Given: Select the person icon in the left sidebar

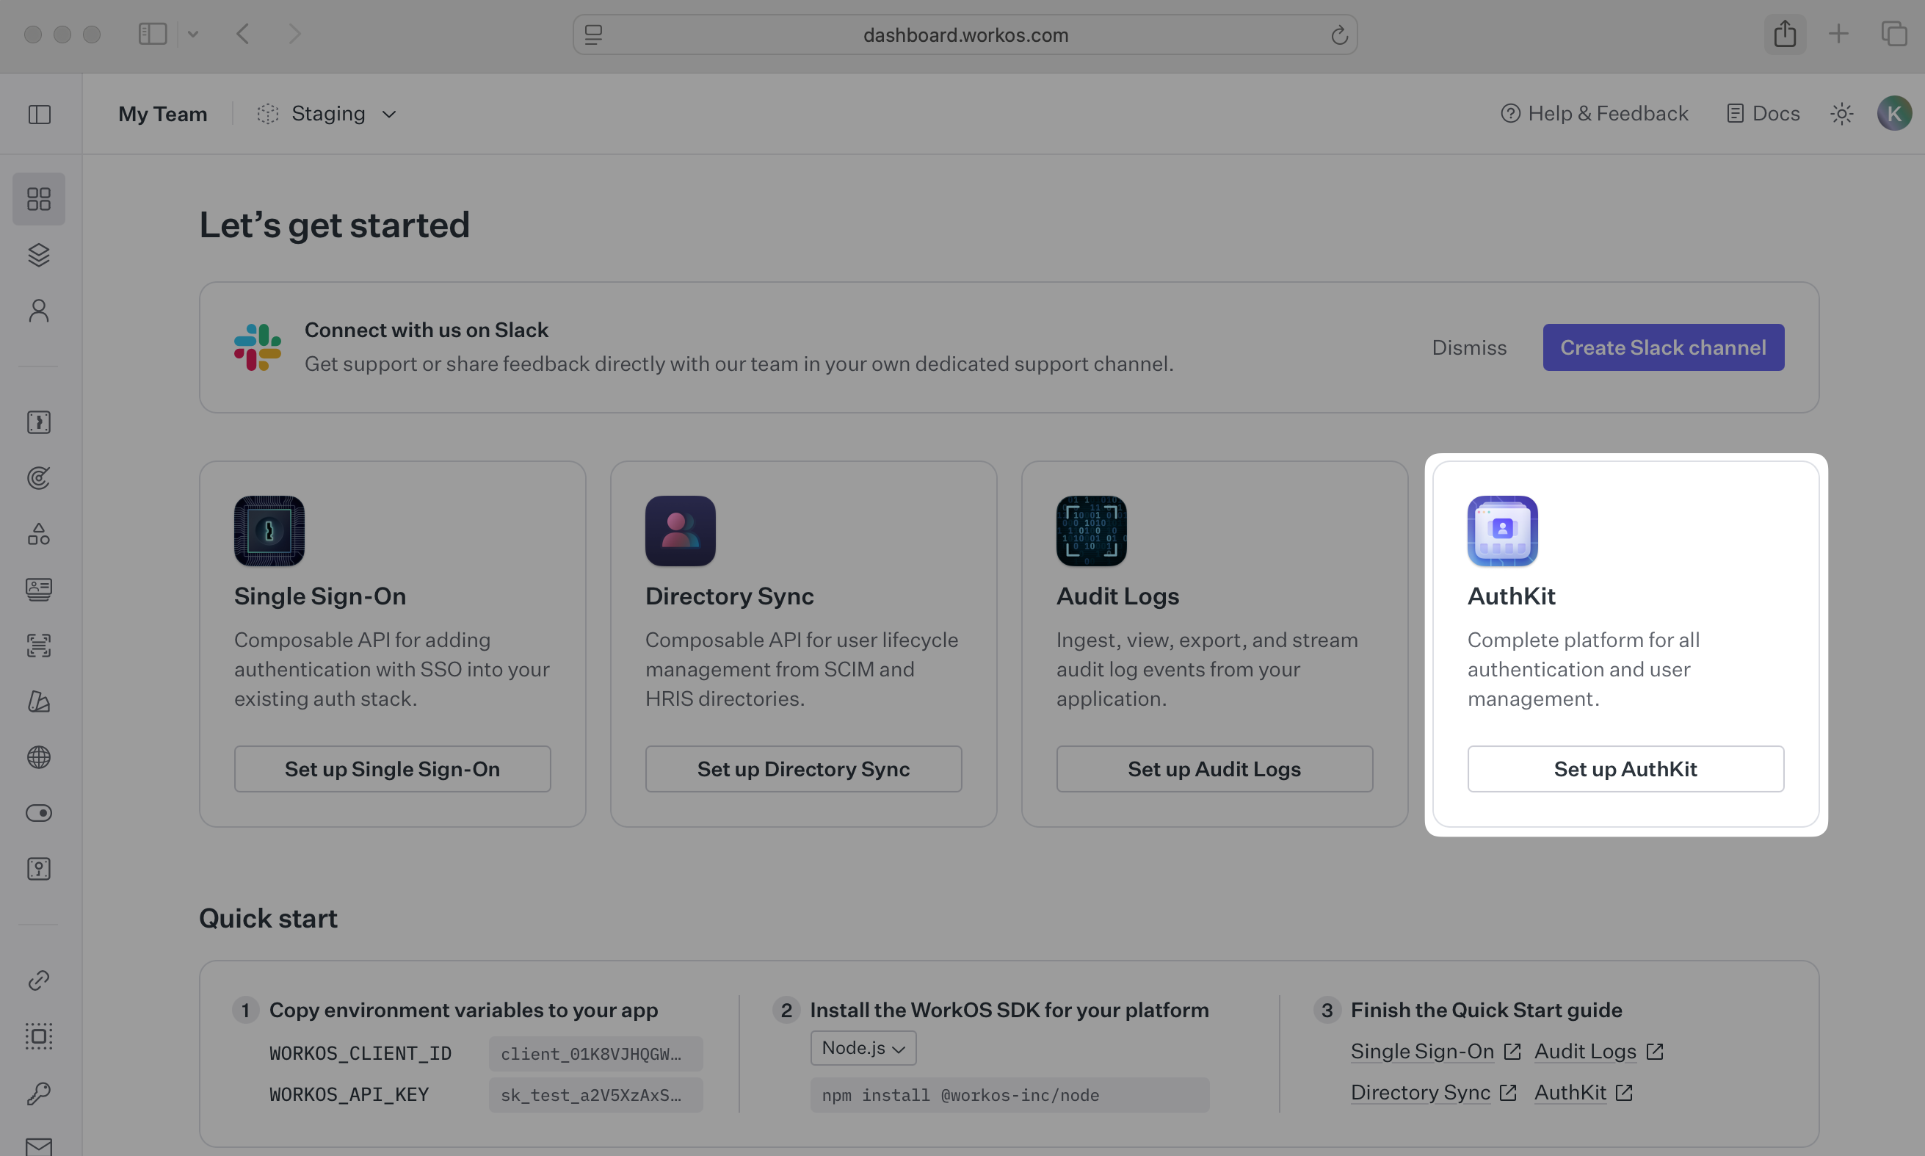Looking at the screenshot, I should [38, 310].
